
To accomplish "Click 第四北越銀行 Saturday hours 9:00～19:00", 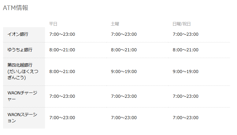I will [x=124, y=71].
